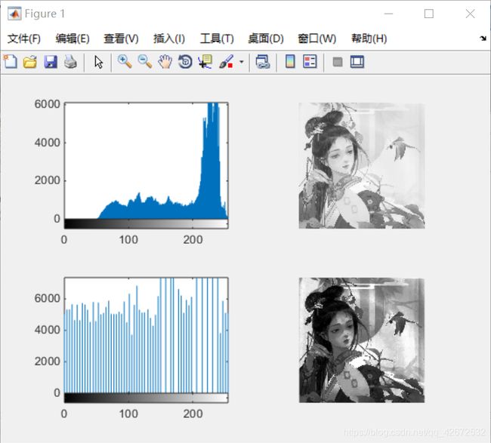491x443 pixels.
Task: Activate the Rotate 3D tool
Action: (x=185, y=62)
